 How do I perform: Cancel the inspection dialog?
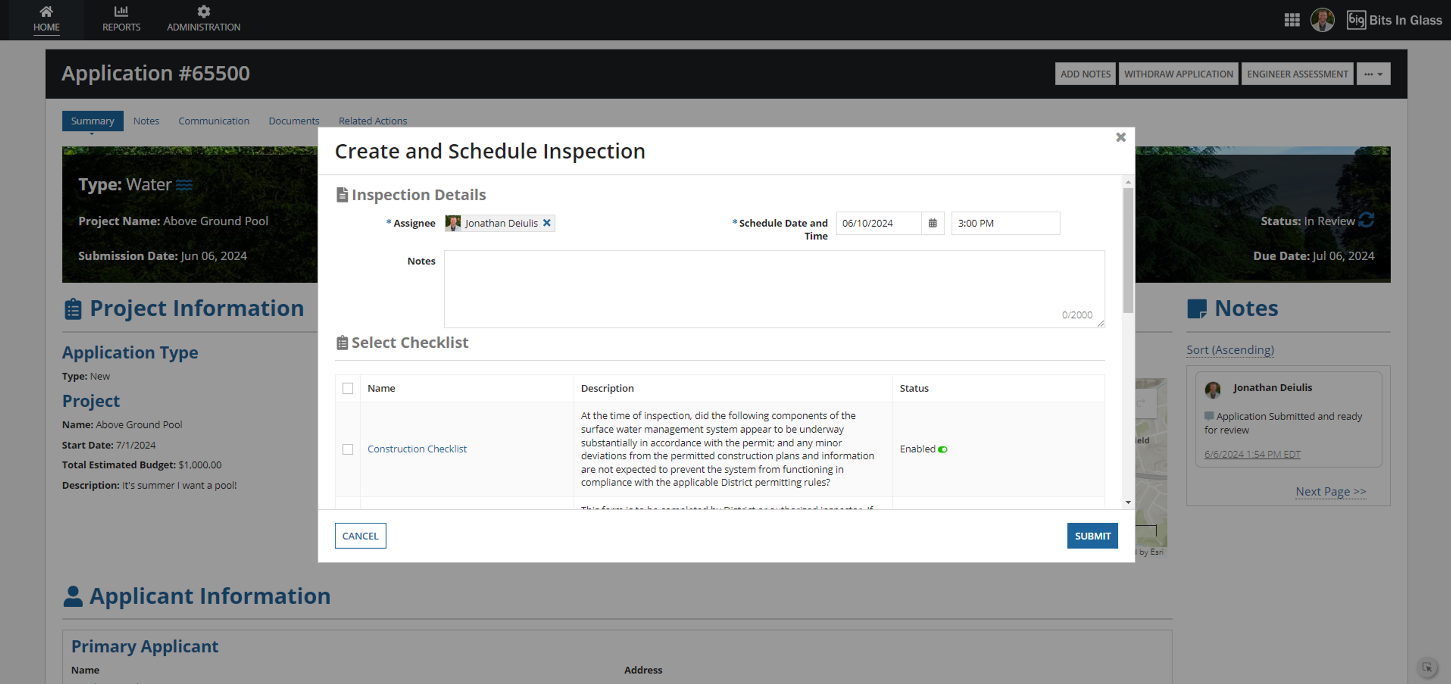pyautogui.click(x=360, y=536)
